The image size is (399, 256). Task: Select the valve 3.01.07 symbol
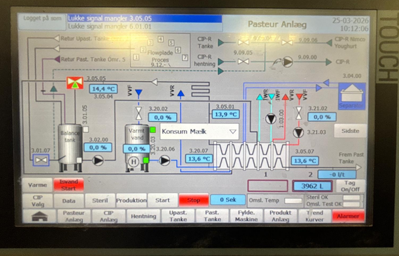[x=41, y=160]
